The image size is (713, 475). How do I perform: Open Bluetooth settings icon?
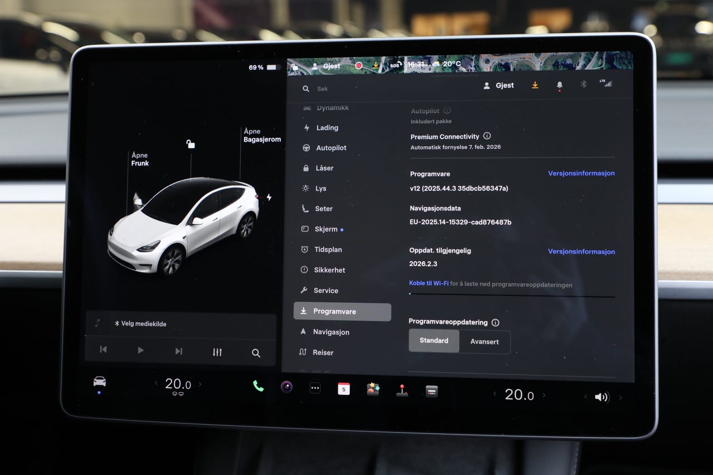(584, 84)
